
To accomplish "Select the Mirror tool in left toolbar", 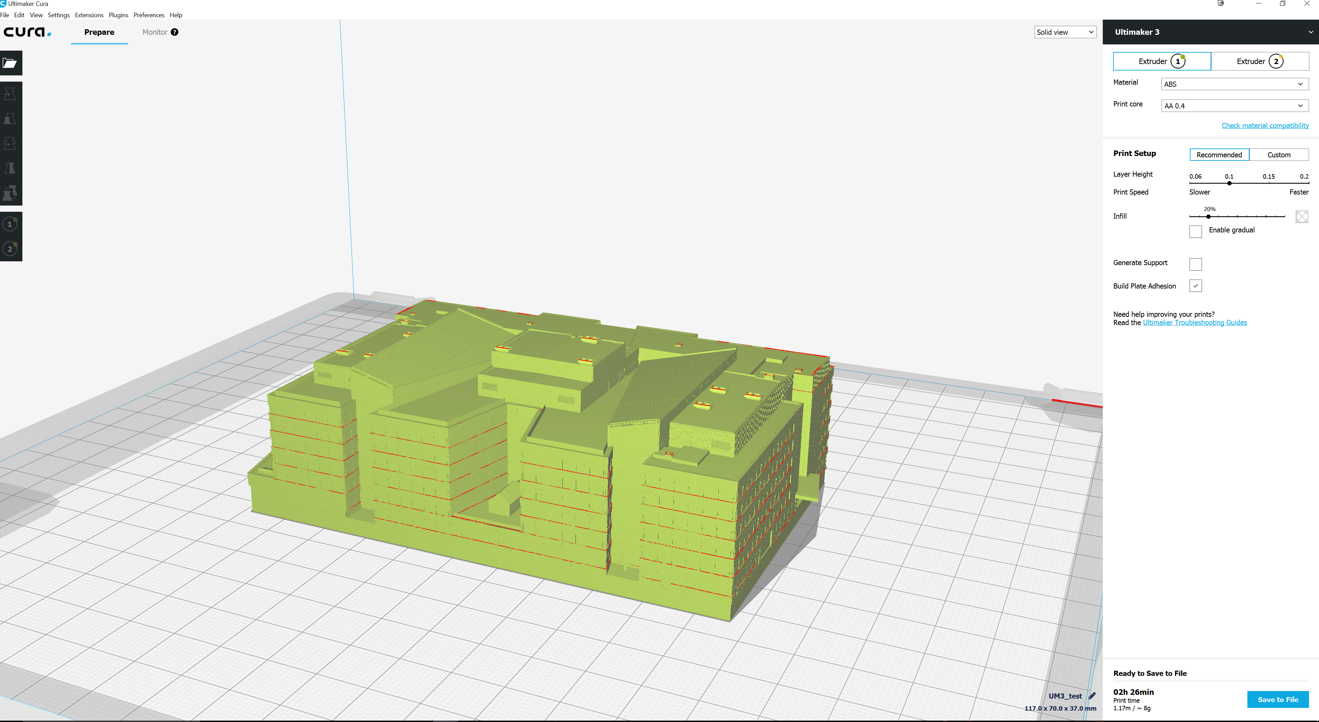I will pos(10,168).
